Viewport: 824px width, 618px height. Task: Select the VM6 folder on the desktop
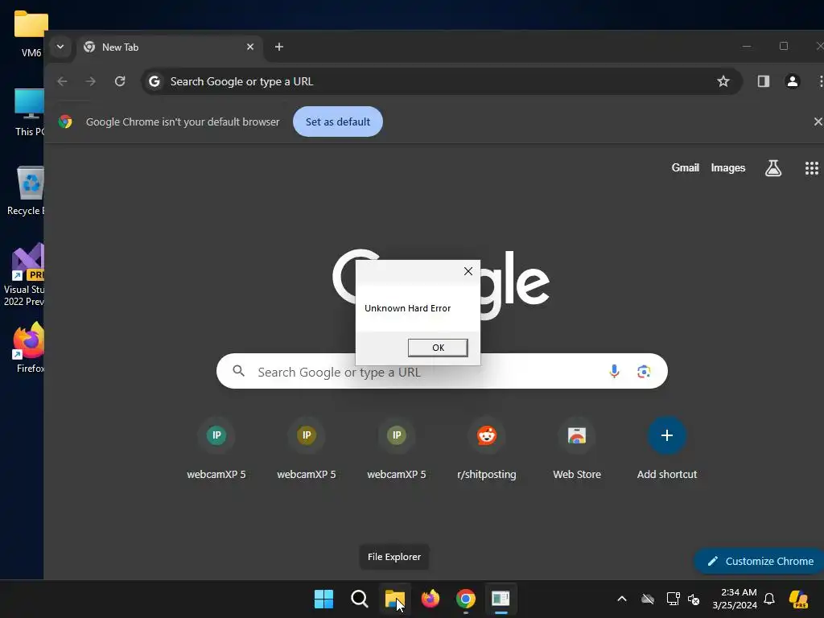pos(31,32)
